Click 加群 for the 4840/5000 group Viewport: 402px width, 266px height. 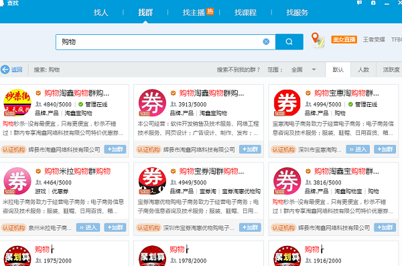(x=115, y=149)
